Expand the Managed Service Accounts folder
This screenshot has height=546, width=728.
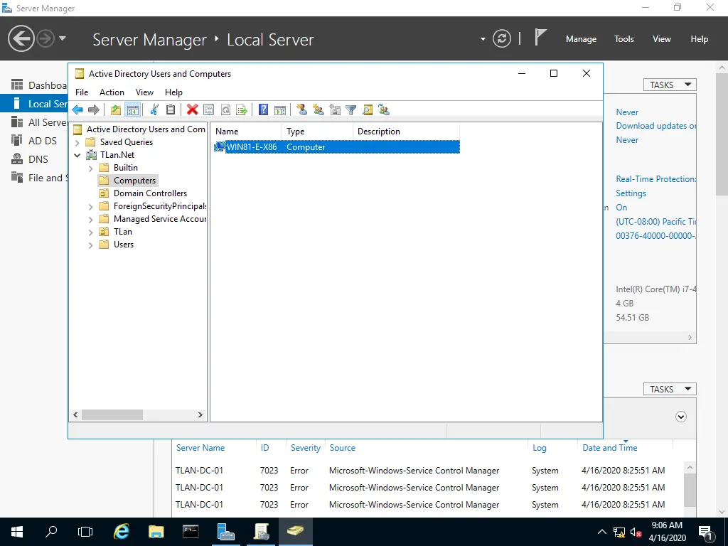[90, 219]
